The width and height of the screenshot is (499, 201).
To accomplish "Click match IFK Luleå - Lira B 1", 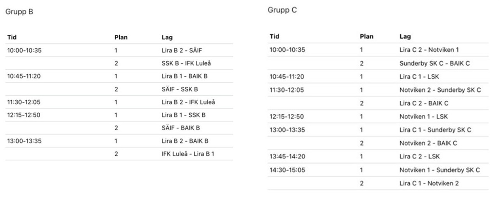I will [x=188, y=154].
